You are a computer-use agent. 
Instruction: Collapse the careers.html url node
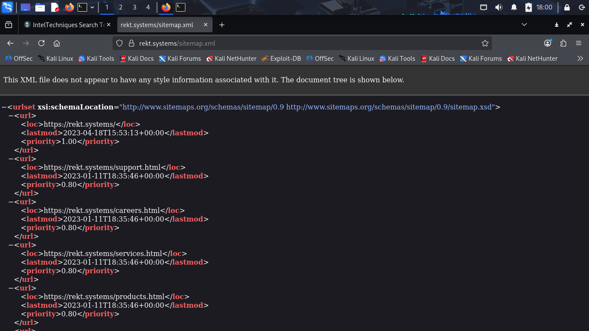[11, 202]
